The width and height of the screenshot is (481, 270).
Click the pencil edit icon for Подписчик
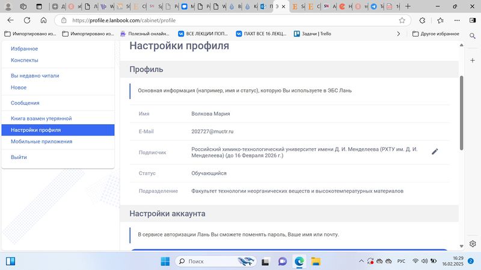(x=435, y=152)
